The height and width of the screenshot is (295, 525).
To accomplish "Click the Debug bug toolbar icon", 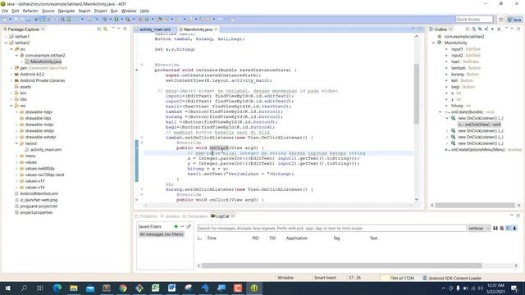I will tap(105, 20).
